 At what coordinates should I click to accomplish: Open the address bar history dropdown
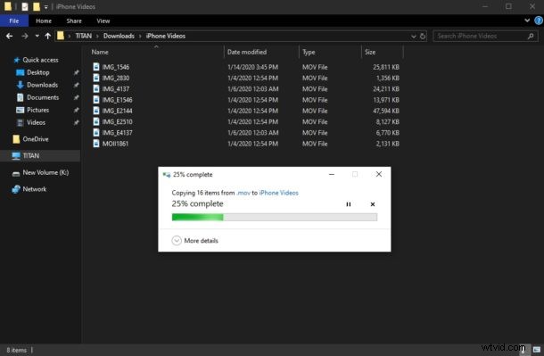413,36
